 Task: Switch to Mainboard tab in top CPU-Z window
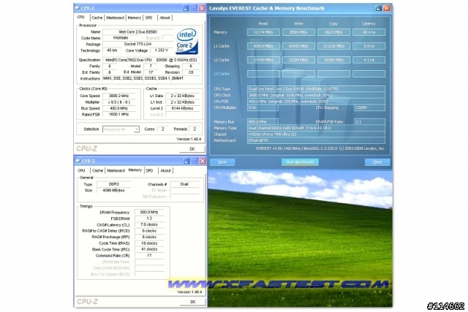[x=115, y=18]
